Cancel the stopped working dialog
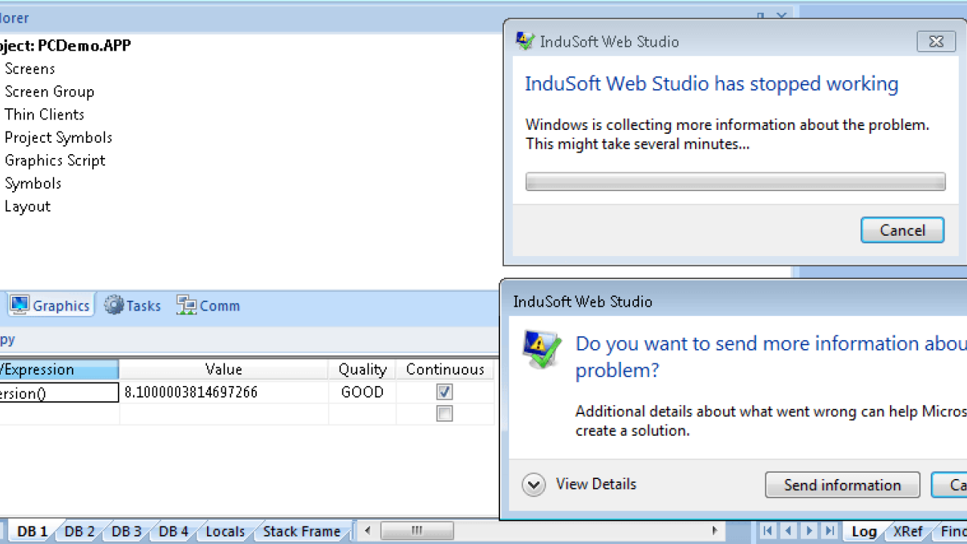967x544 pixels. [902, 230]
